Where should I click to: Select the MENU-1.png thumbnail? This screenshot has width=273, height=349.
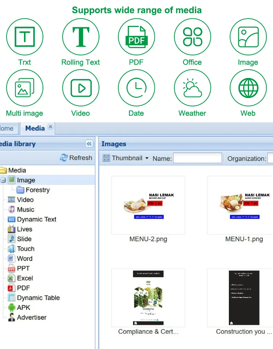click(240, 205)
